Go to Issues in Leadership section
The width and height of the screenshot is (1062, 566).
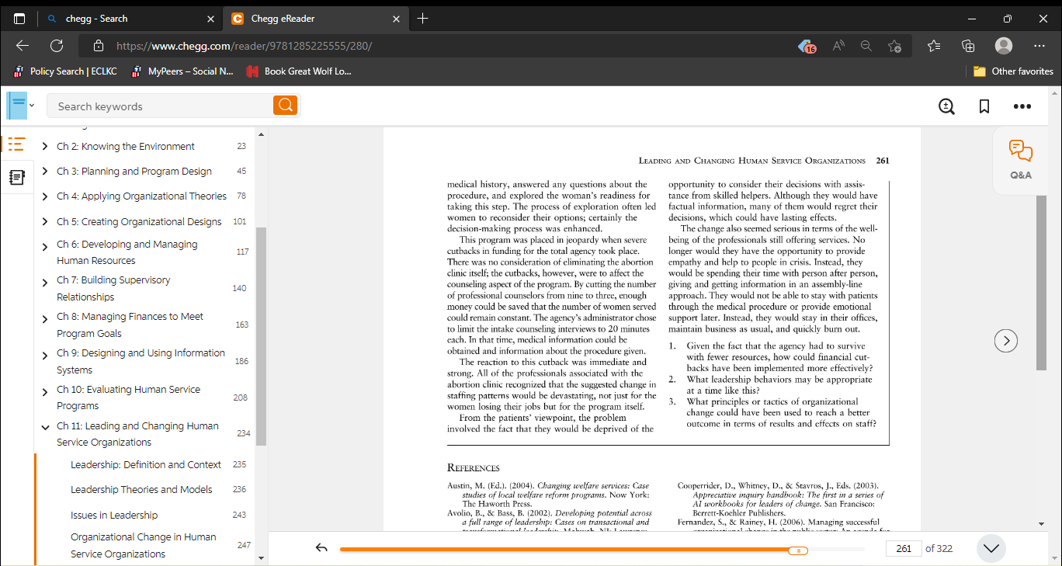[x=114, y=516]
